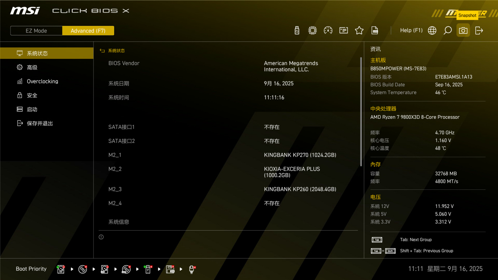Select the SATA接口1 row
498x280 pixels.
click(x=228, y=127)
